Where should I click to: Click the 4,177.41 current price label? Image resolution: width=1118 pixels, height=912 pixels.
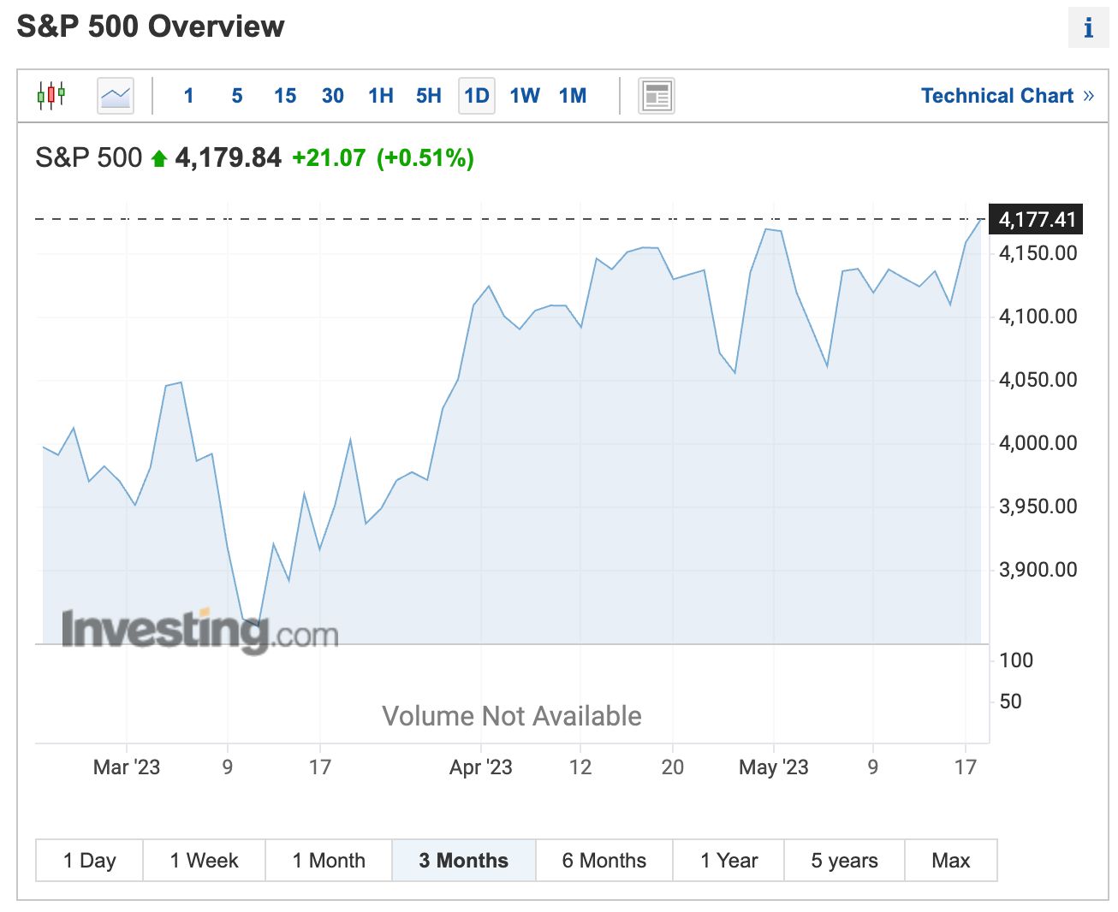[x=1037, y=220]
